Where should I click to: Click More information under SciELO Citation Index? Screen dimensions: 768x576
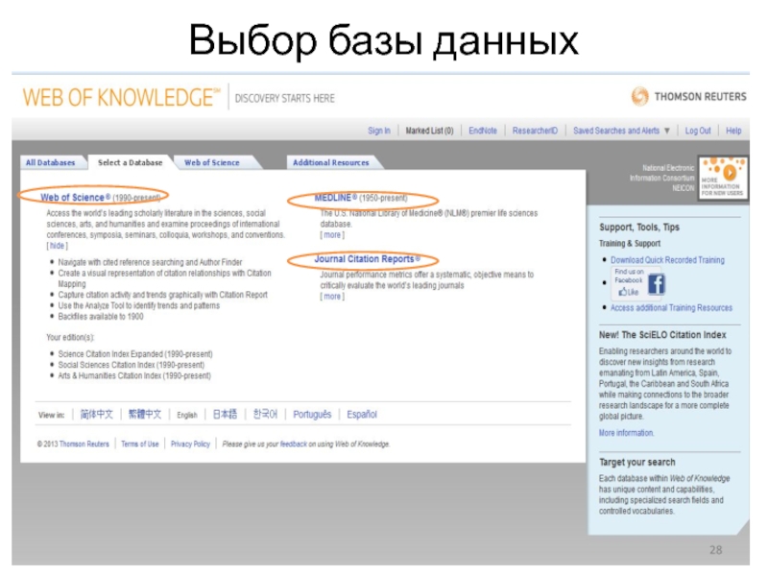(626, 433)
